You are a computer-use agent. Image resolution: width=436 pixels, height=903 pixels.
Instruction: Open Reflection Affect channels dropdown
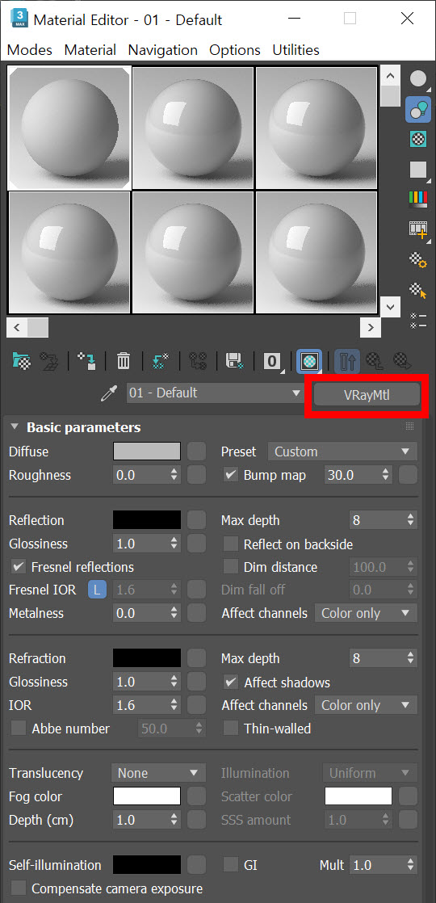pyautogui.click(x=366, y=613)
